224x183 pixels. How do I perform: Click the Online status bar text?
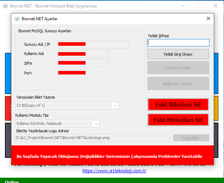pos(12,182)
